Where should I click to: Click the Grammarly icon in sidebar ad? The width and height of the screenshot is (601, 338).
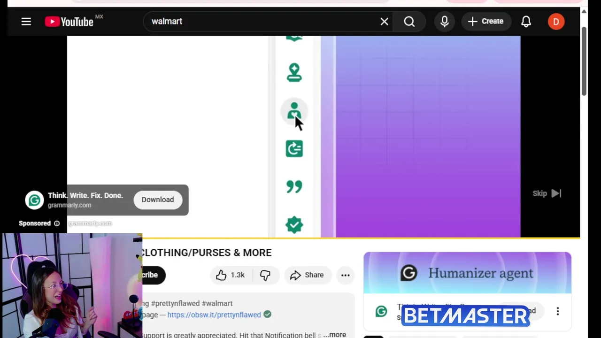[x=381, y=311]
